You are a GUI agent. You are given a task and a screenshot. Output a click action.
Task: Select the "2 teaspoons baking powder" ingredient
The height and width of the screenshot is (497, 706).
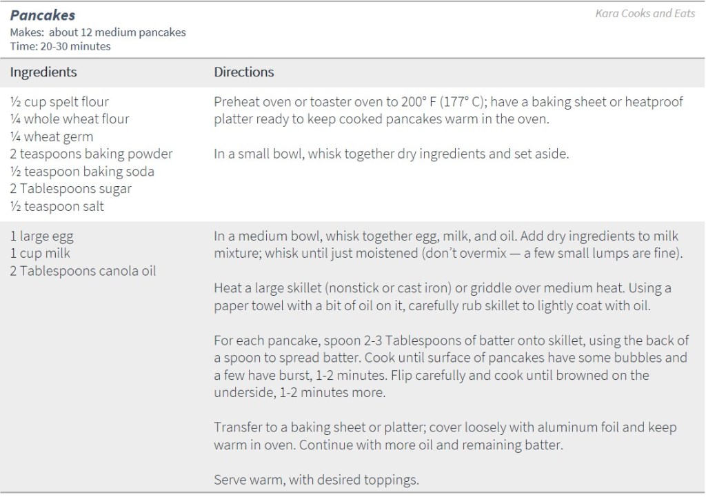tap(91, 154)
